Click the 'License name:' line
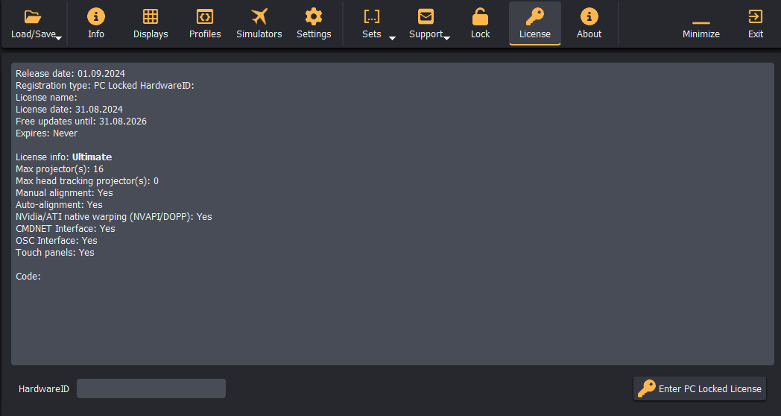Screen dimensions: 781x416 (x=46, y=97)
